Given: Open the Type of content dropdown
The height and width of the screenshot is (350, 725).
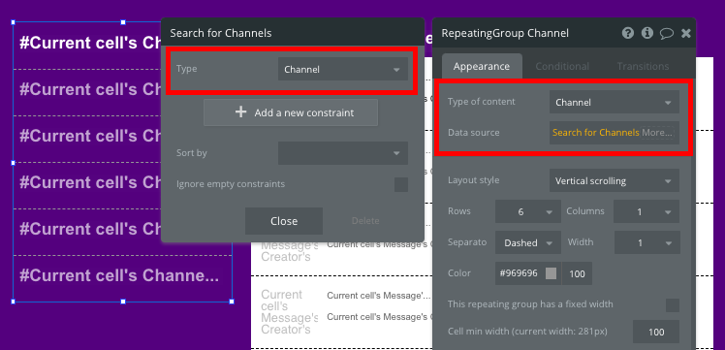Looking at the screenshot, I should [615, 102].
